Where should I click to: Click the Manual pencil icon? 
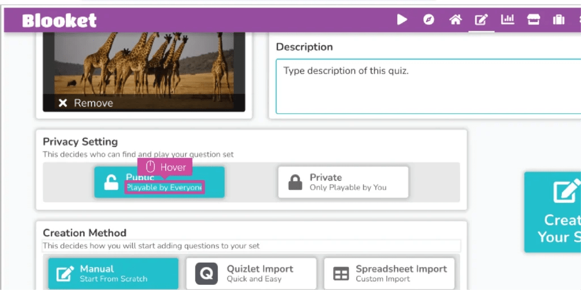point(65,274)
